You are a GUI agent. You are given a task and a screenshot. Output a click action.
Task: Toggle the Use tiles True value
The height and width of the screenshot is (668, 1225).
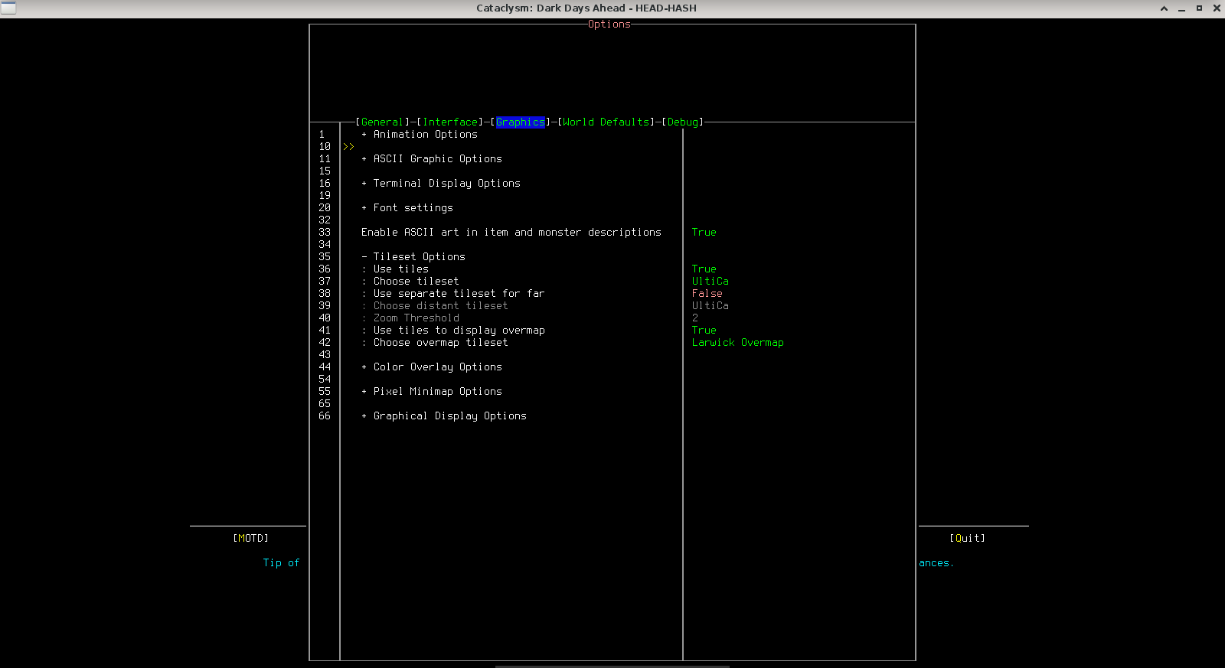pyautogui.click(x=704, y=269)
